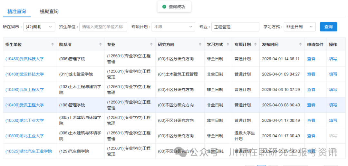Open 湖北工业大学 link in the 退役大学生计划 row
The width and height of the screenshot is (348, 166).
pyautogui.click(x=24, y=136)
